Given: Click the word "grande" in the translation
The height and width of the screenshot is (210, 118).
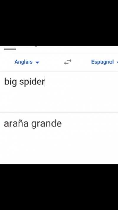Looking at the screenshot, I should point(46,124).
